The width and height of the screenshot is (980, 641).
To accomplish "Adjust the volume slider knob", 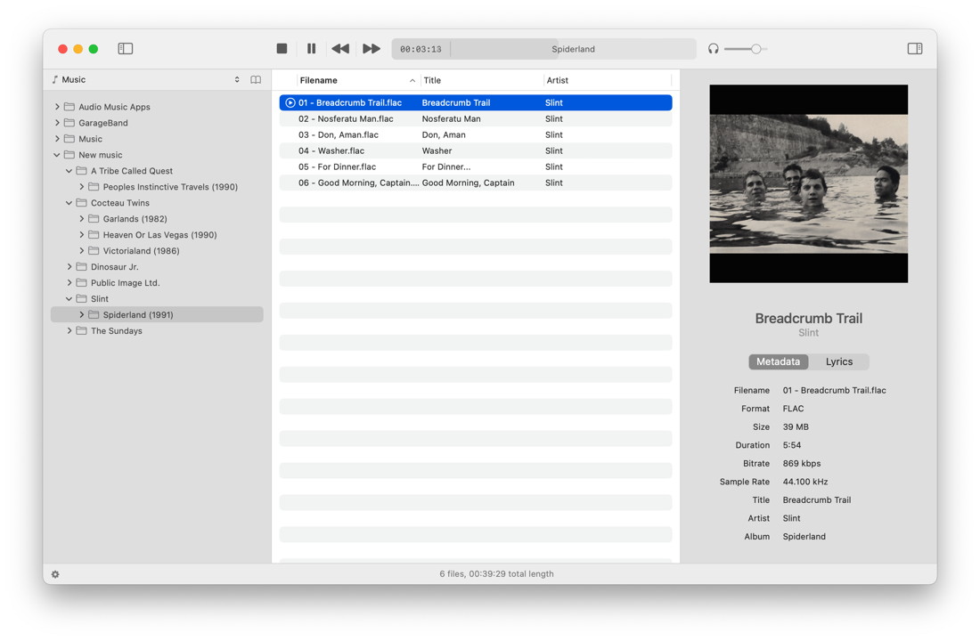I will click(x=755, y=49).
